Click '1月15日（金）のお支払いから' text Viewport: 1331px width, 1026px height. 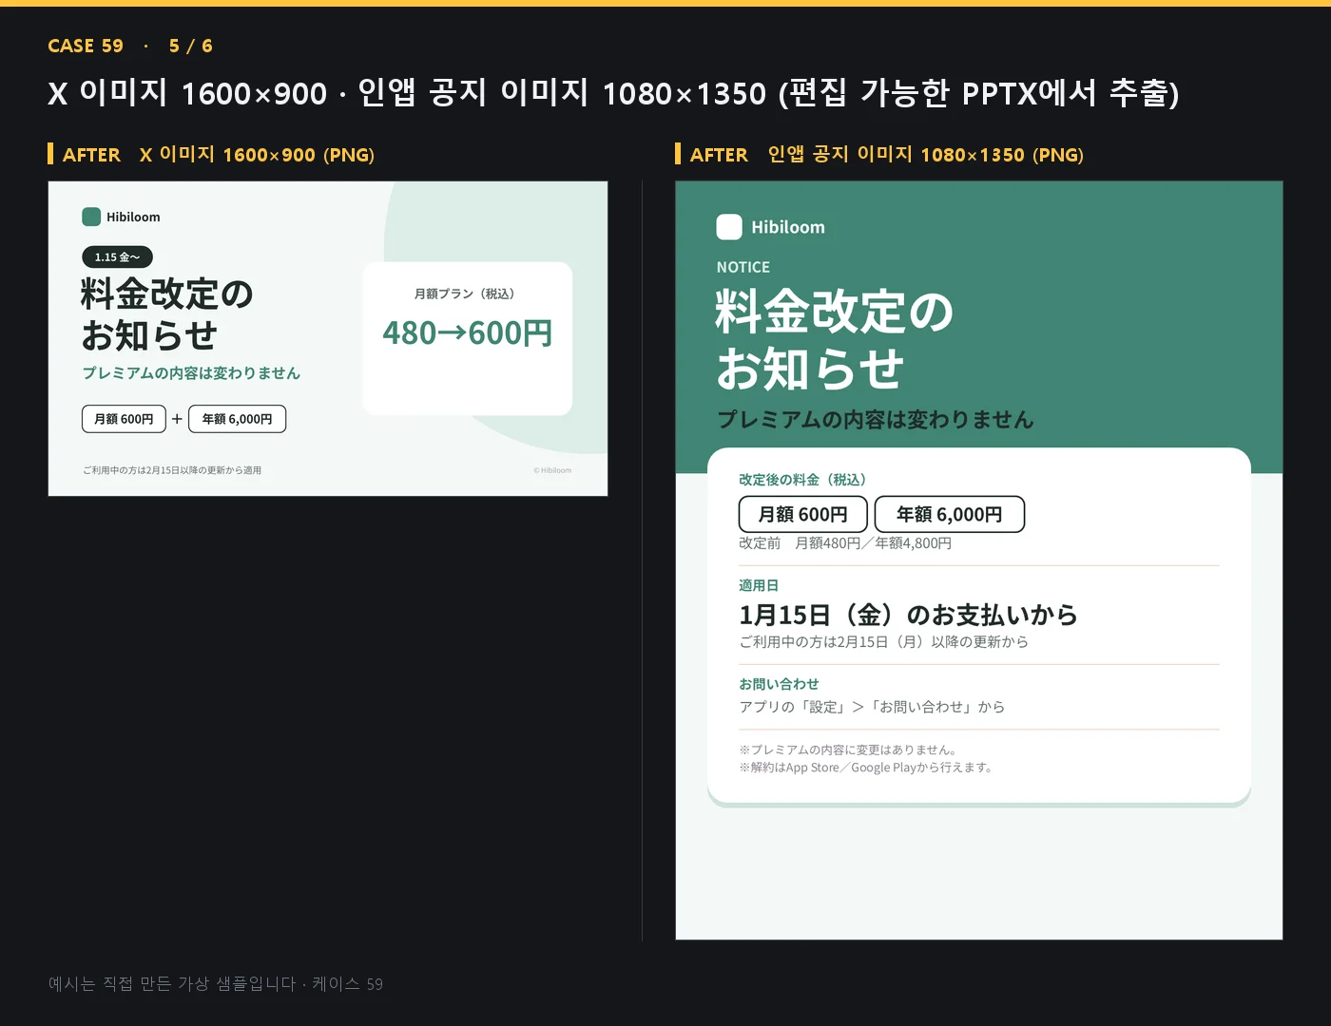[x=908, y=615]
